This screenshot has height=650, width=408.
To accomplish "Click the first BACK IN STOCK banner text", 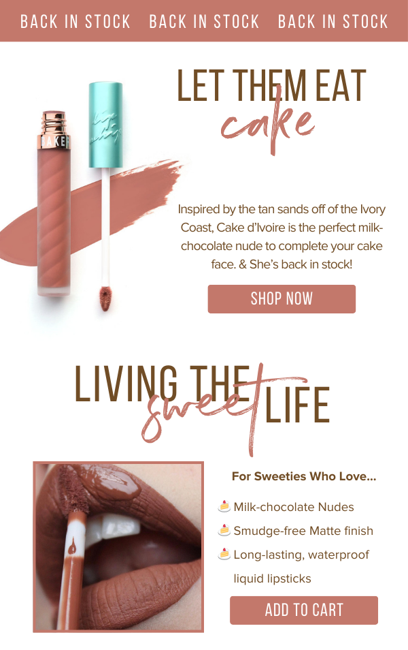I will pyautogui.click(x=75, y=22).
